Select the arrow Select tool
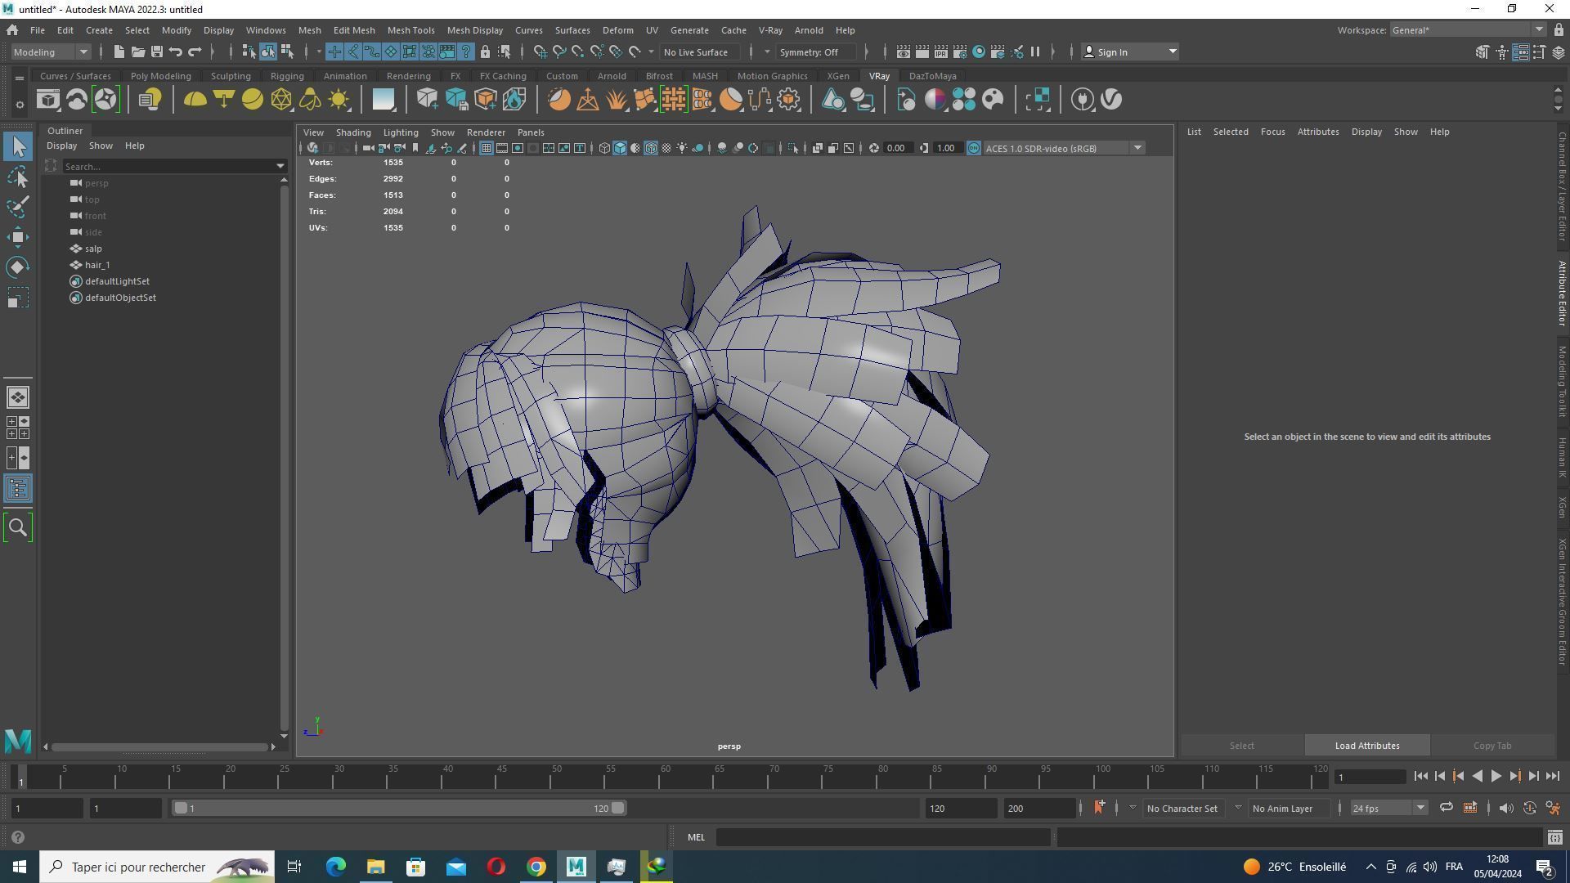 pyautogui.click(x=18, y=146)
